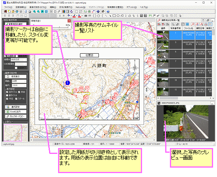Open text color A dropdown arrow
The width and height of the screenshot is (217, 177).
coord(82,16)
